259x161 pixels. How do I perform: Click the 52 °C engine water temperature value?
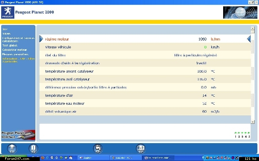click(x=204, y=103)
